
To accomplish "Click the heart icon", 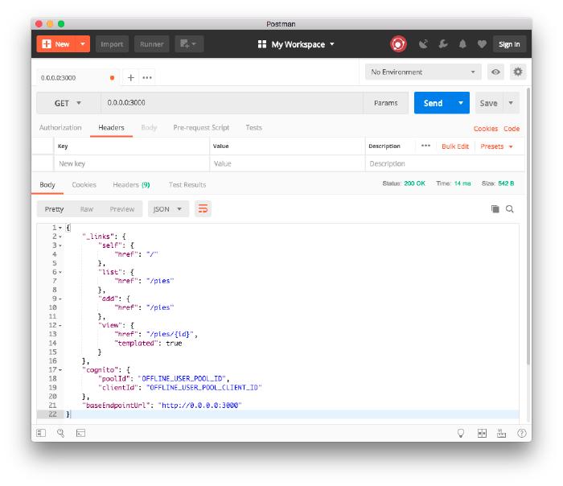I will click(x=482, y=44).
